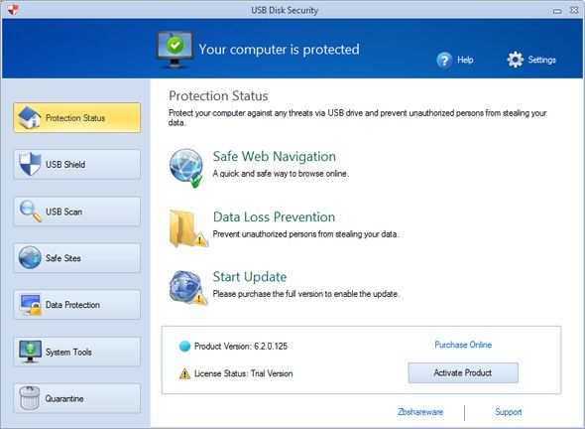
Task: Select the Protection Status sidebar tab
Action: [x=77, y=118]
